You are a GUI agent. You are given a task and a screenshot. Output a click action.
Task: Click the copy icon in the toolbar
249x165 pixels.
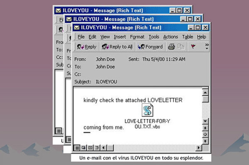[x=181, y=47]
